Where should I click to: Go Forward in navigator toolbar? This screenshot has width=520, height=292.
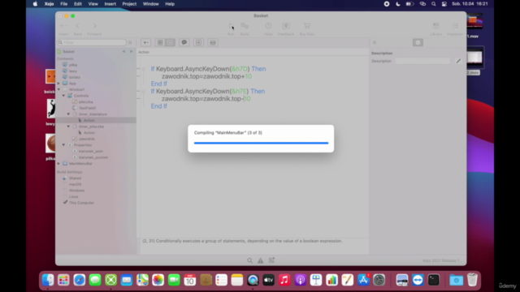[x=94, y=26]
